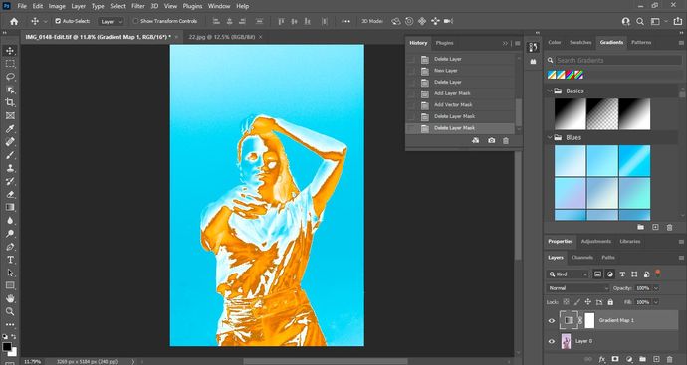The image size is (687, 365).
Task: Open the blend mode Normal dropdown
Action: (x=577, y=288)
